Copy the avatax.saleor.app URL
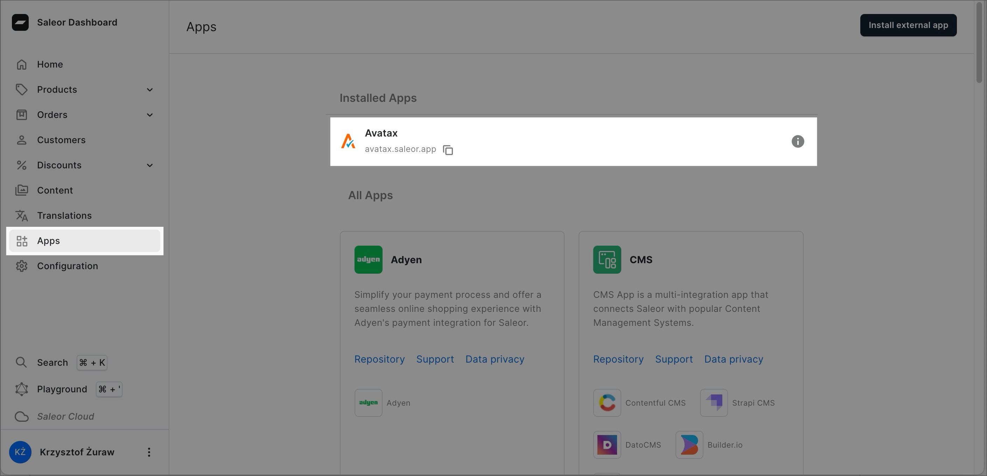Screen dimensions: 987x476 point(448,150)
